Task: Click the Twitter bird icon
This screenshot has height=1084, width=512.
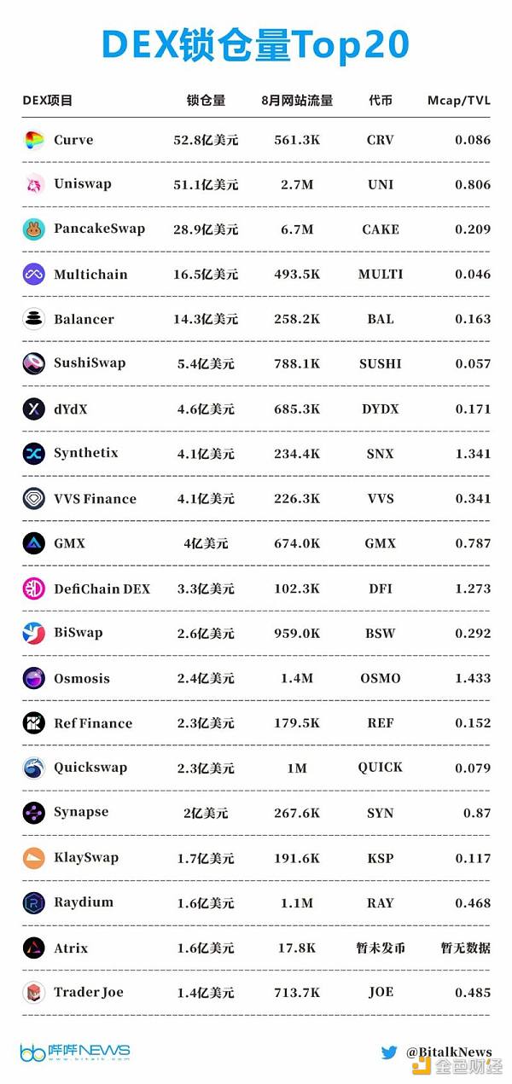Action: tap(389, 1052)
